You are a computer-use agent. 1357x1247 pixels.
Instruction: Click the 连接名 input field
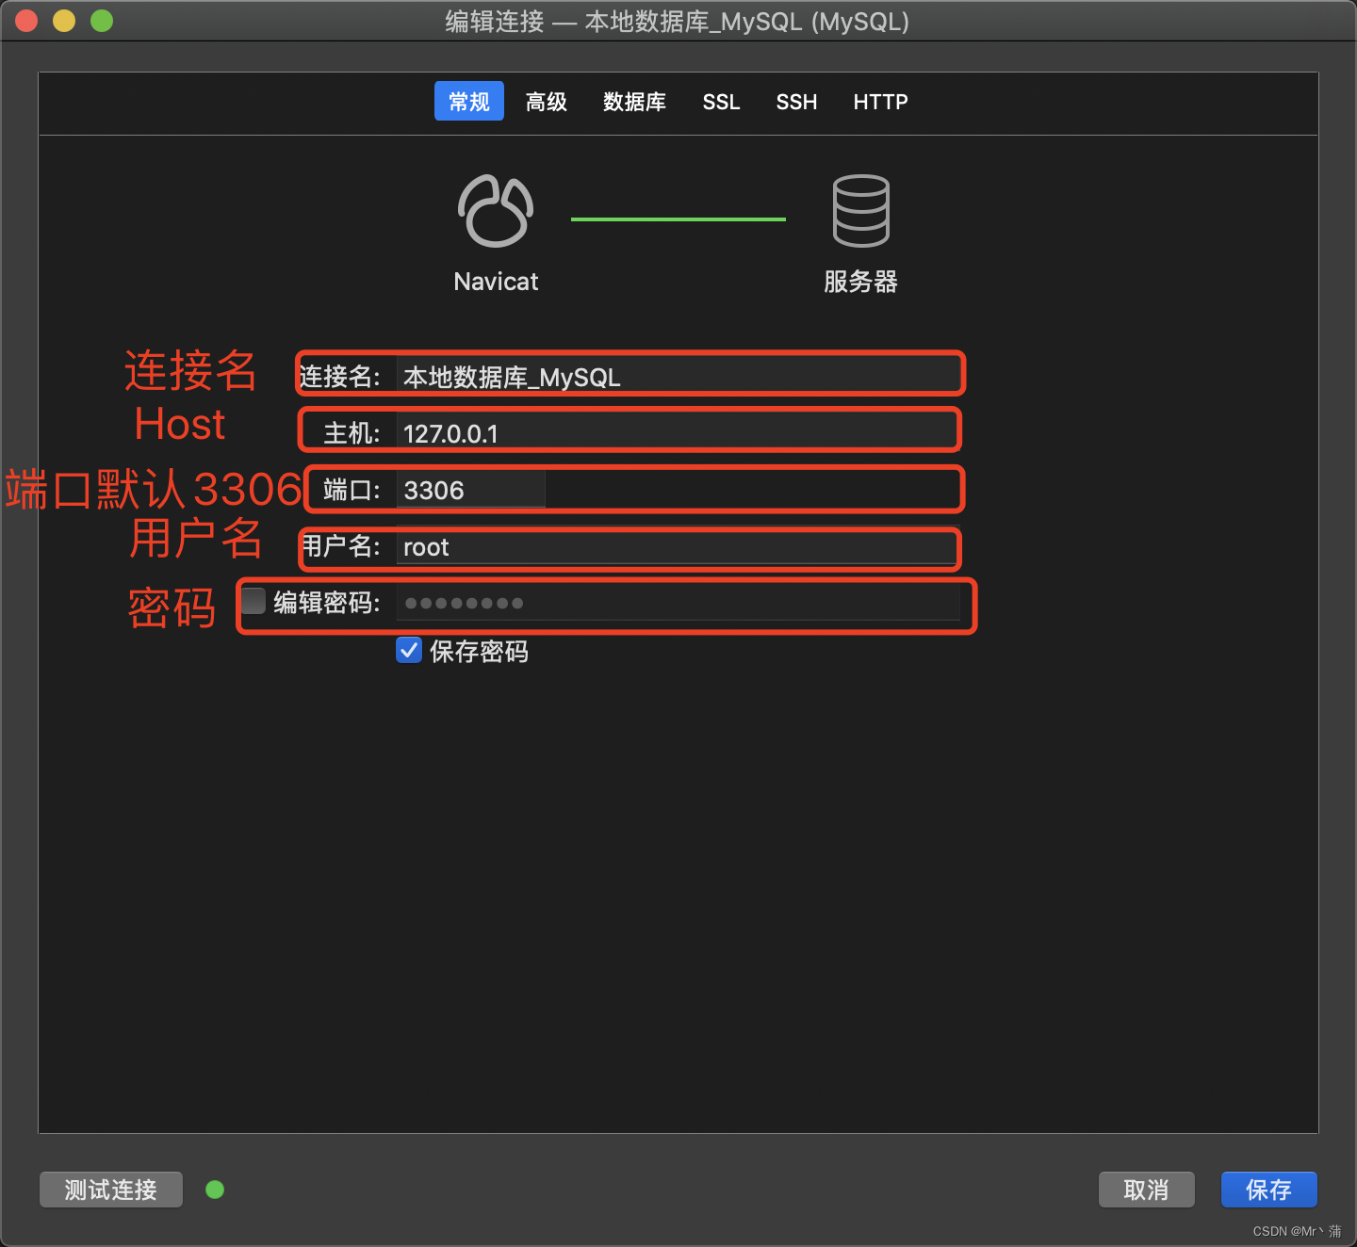[x=678, y=377]
